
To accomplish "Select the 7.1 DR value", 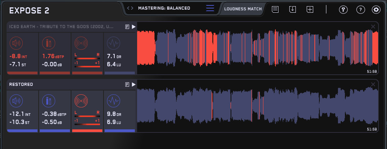I will point(114,57).
